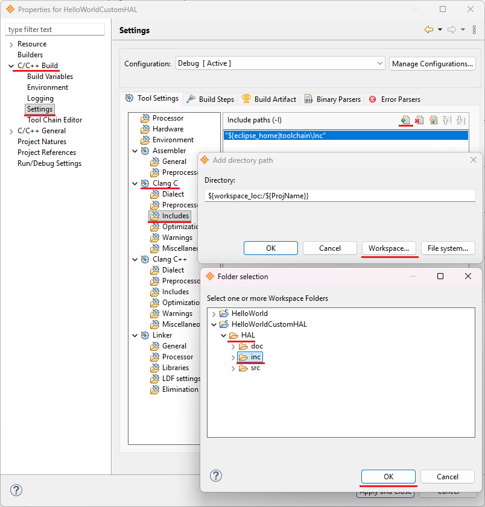
Task: Click Manage Configurations button
Action: (x=432, y=63)
